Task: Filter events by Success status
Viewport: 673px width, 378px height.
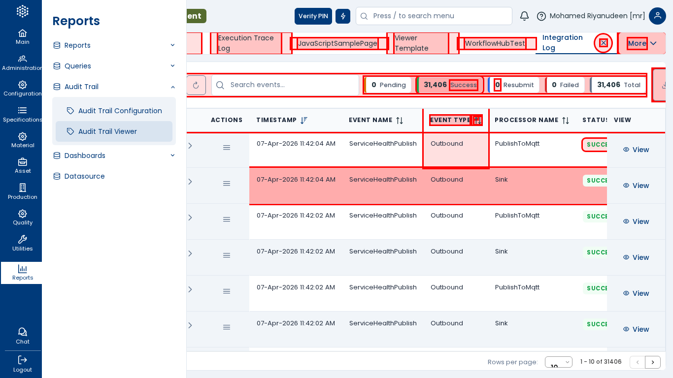Action: coord(450,85)
